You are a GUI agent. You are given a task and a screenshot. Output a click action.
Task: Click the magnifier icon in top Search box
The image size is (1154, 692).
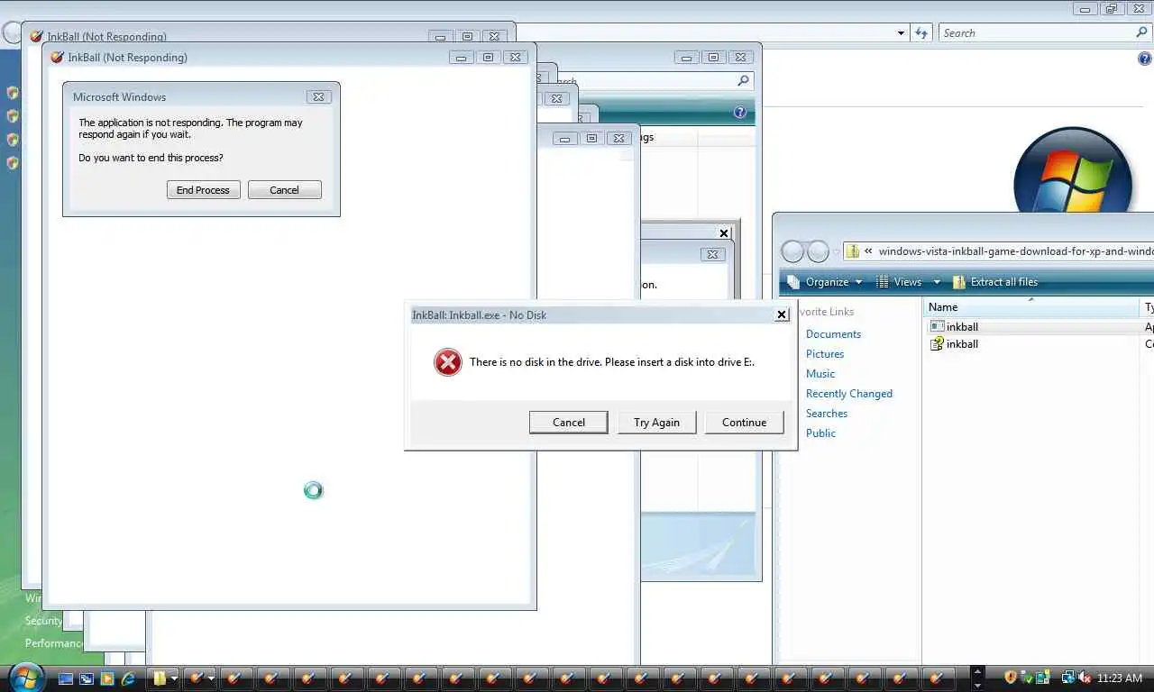(x=1142, y=32)
